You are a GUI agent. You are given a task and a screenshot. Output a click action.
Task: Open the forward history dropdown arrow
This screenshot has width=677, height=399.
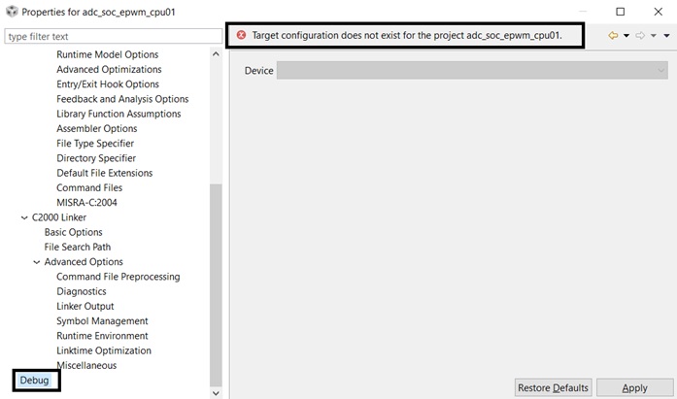click(654, 35)
